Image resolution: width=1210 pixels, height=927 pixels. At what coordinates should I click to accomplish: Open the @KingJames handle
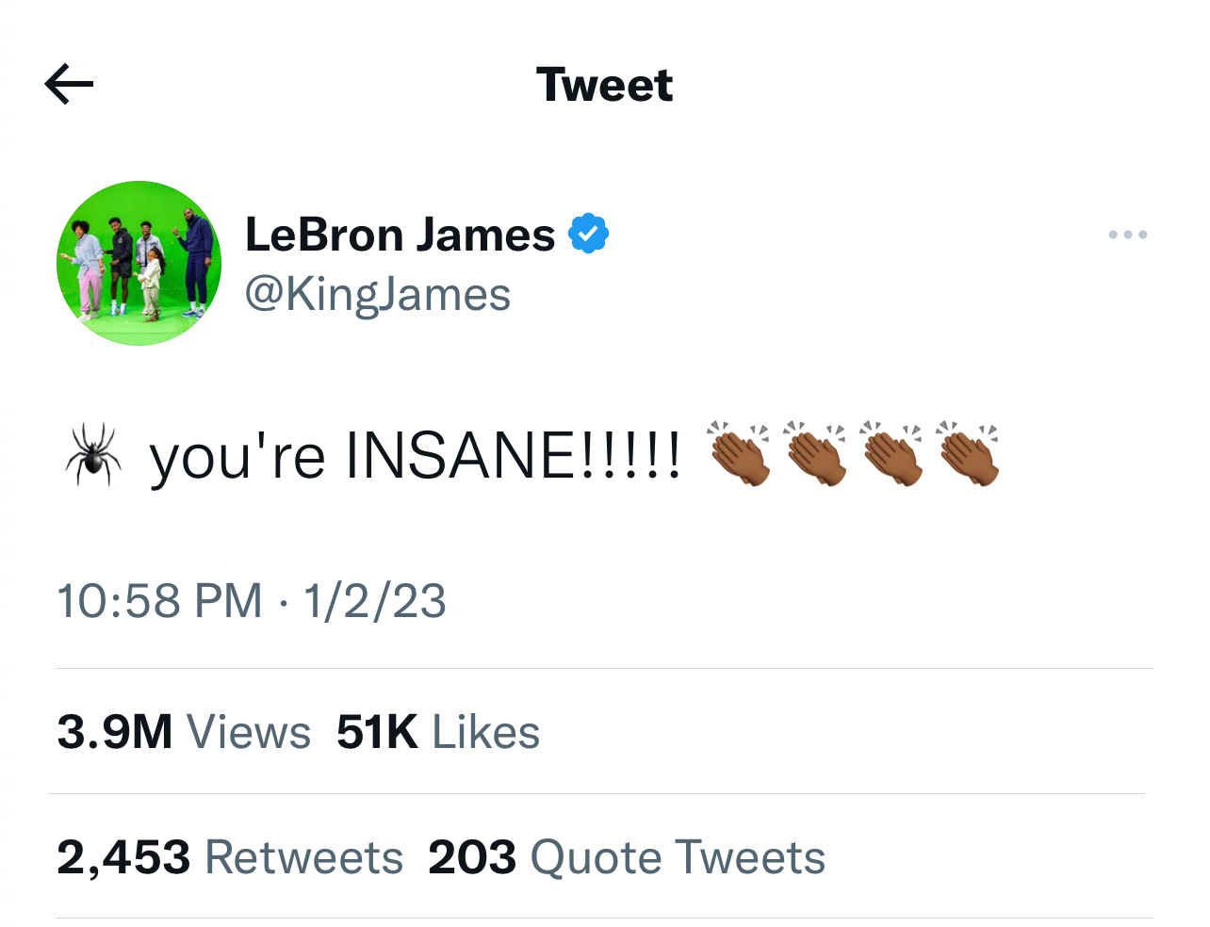coord(377,295)
